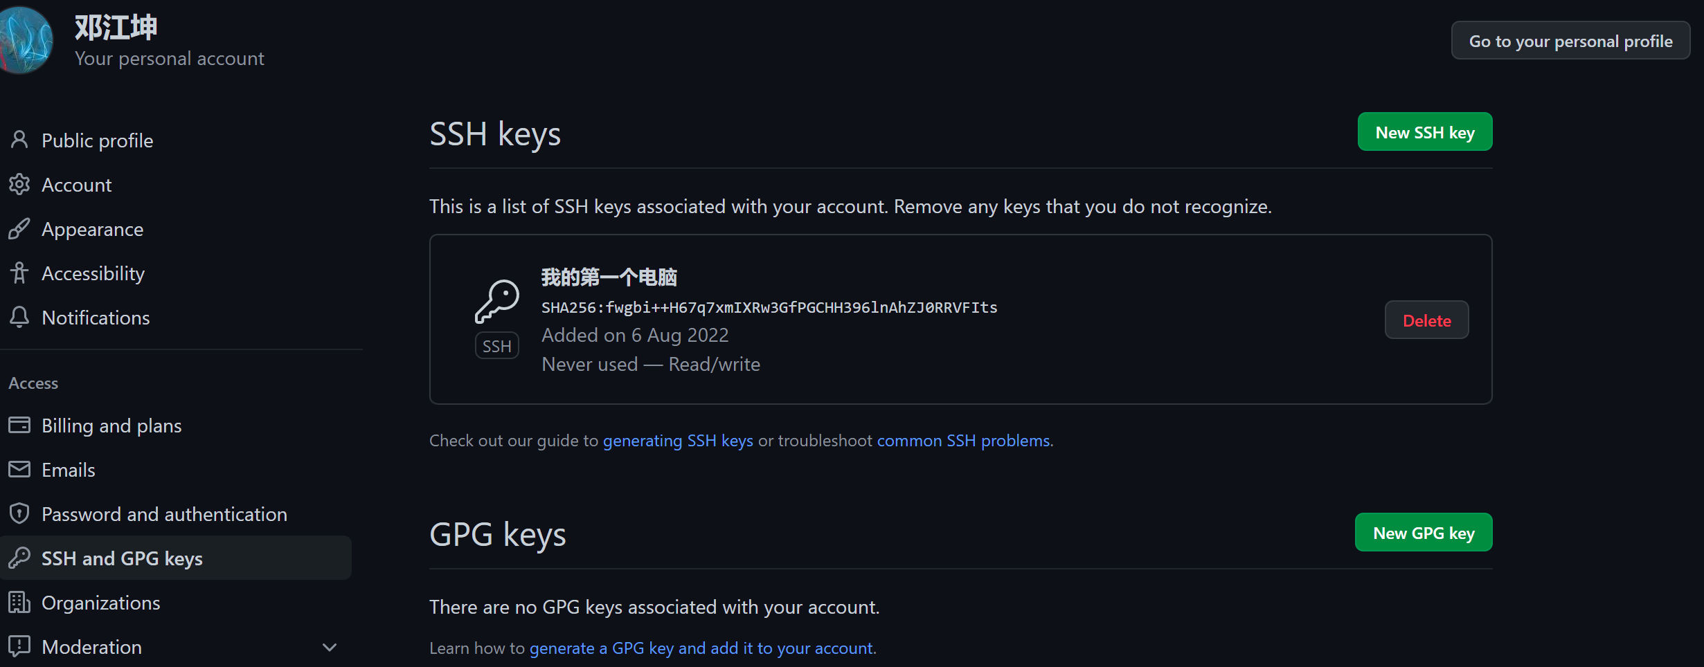Click the envelope icon beside Emails
The height and width of the screenshot is (667, 1704).
pyautogui.click(x=19, y=470)
